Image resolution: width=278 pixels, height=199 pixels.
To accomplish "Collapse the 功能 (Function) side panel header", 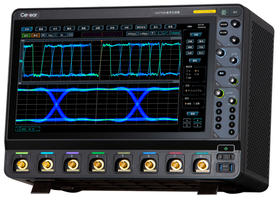I will tap(196, 35).
